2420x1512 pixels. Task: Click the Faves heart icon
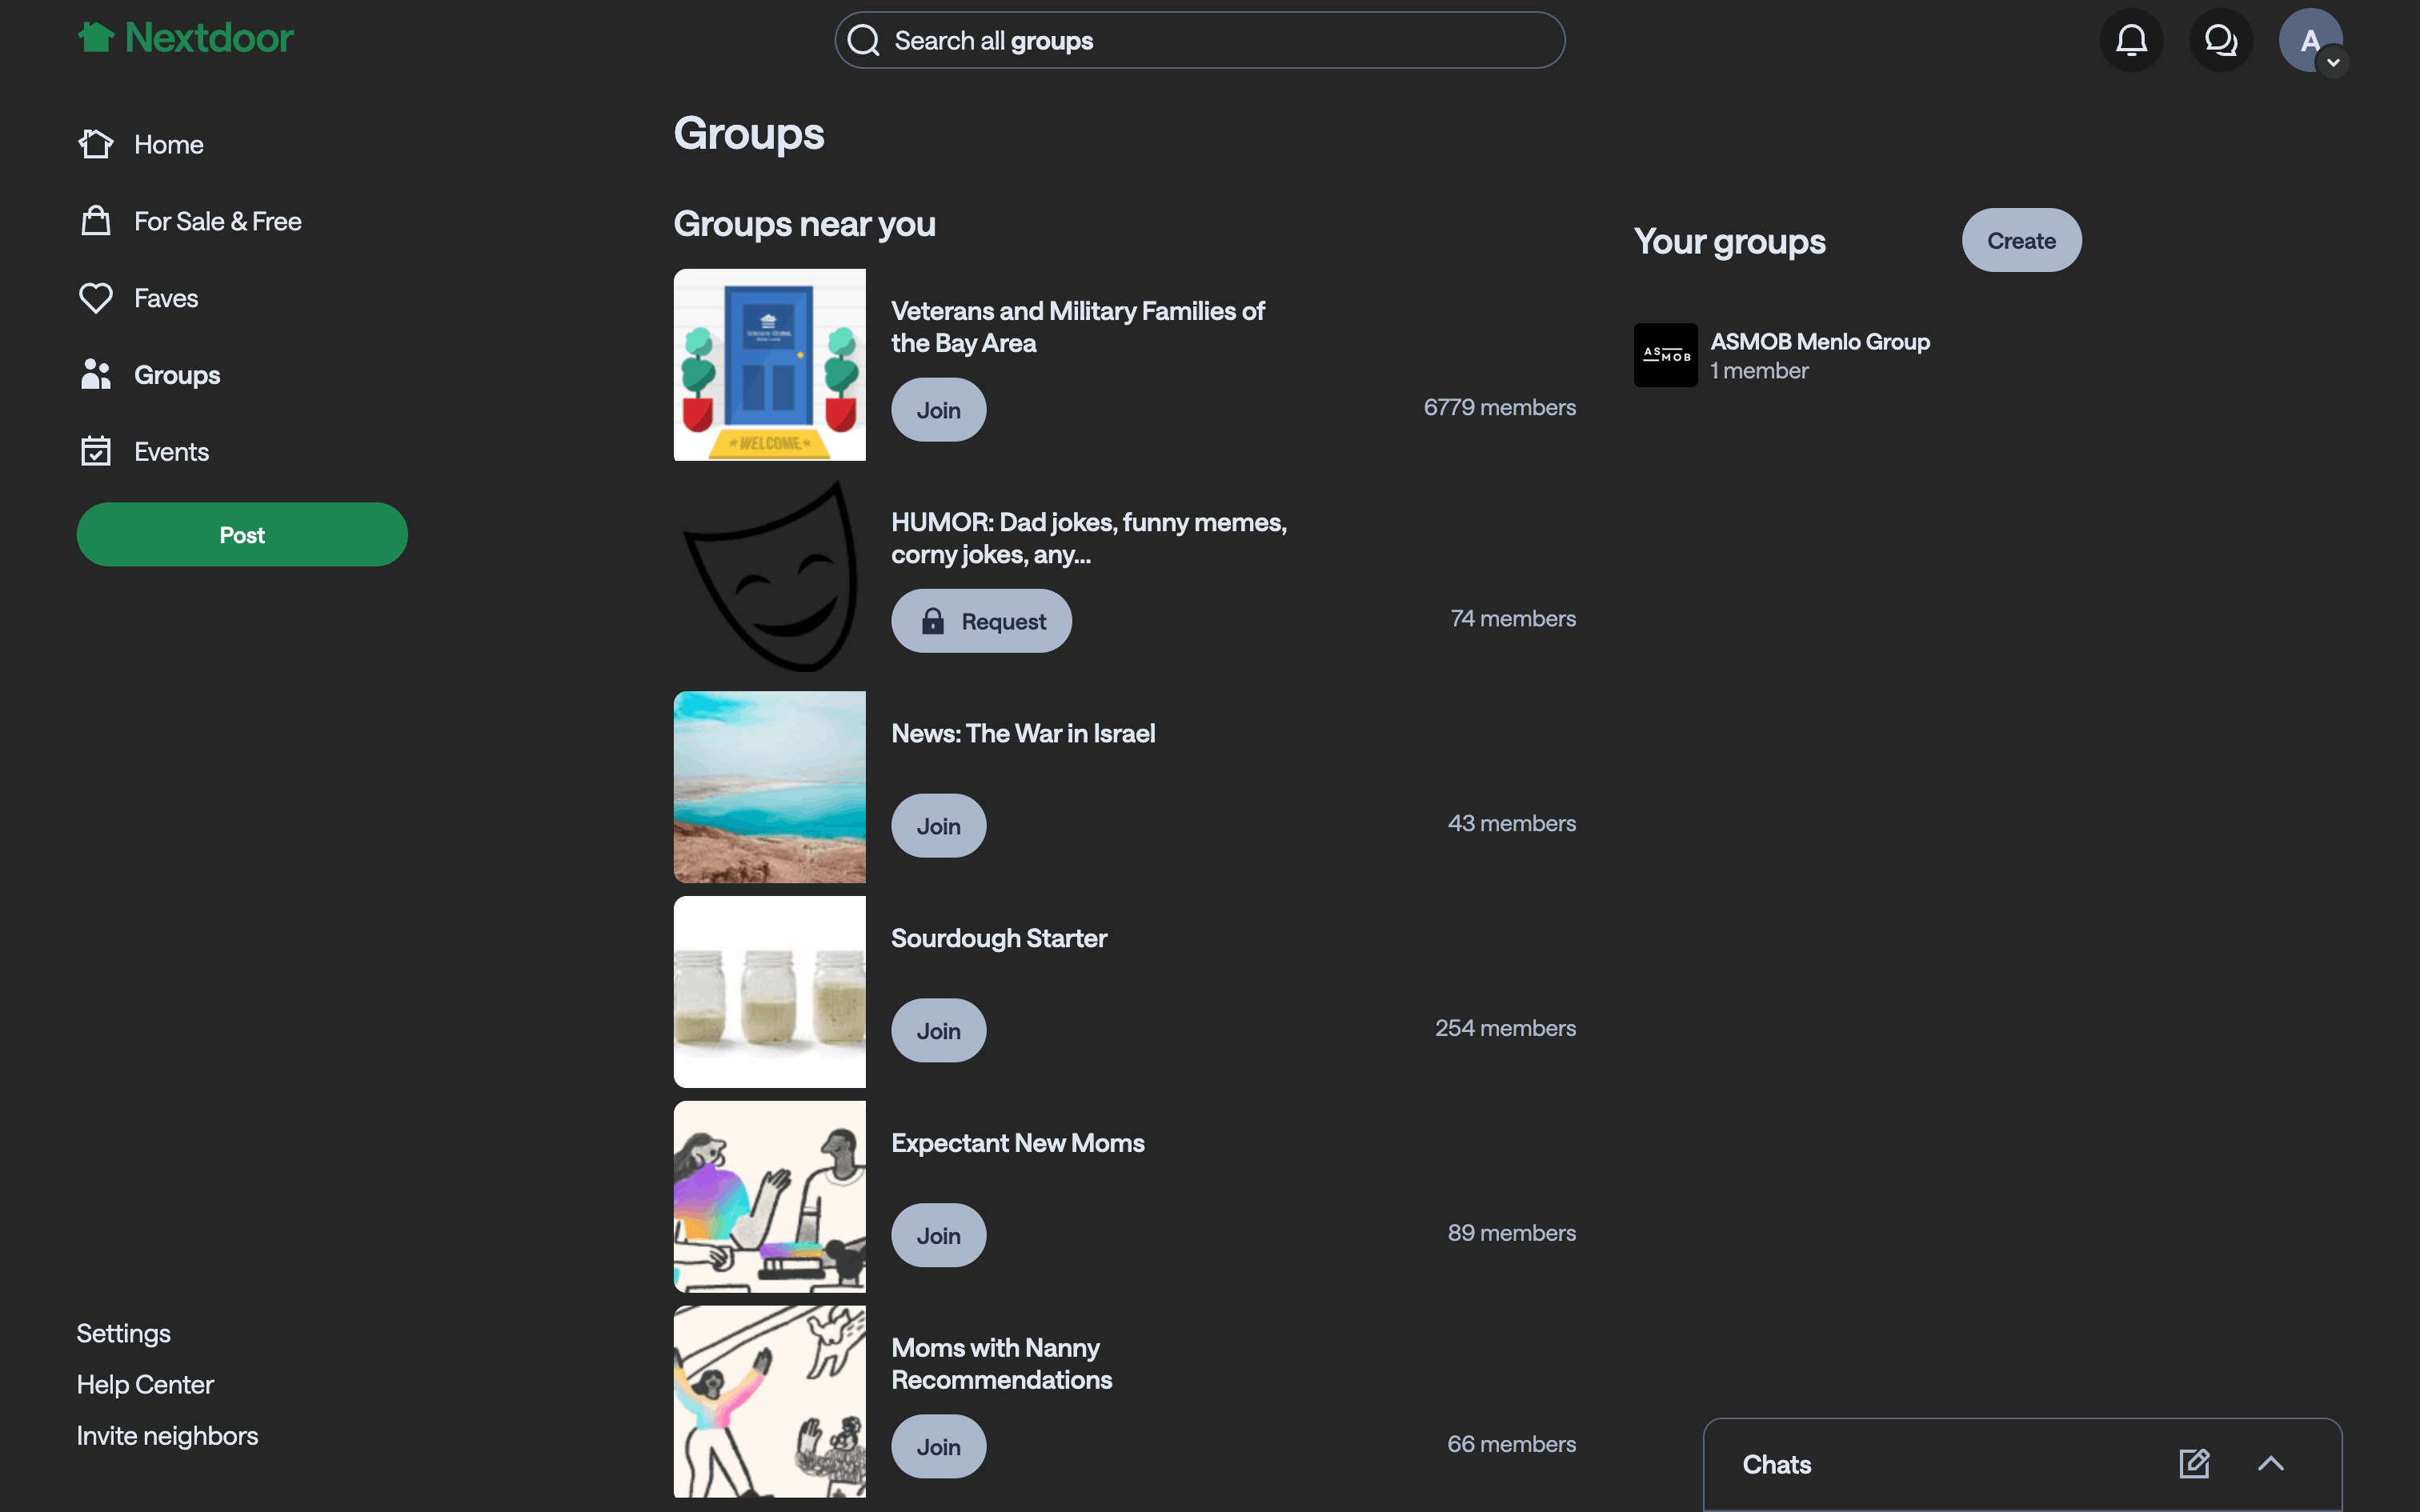coord(96,298)
